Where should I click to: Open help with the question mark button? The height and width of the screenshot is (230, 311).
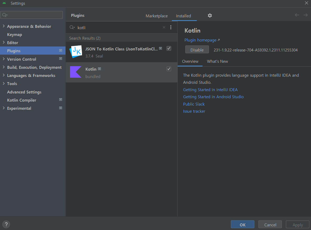coord(6,224)
